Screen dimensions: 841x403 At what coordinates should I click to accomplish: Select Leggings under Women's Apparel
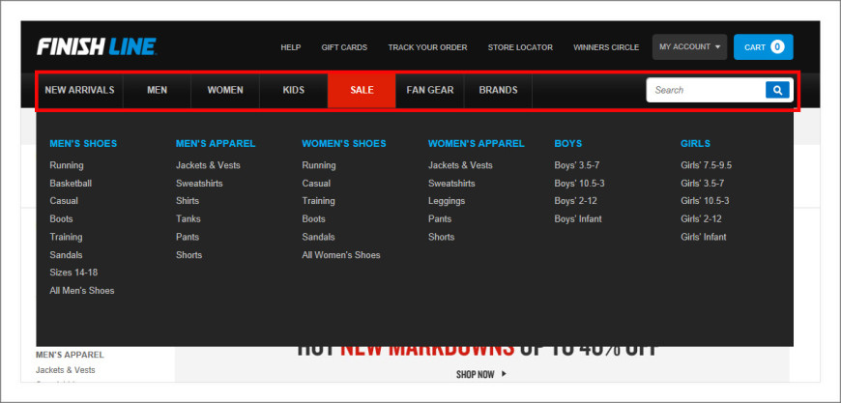pyautogui.click(x=447, y=201)
